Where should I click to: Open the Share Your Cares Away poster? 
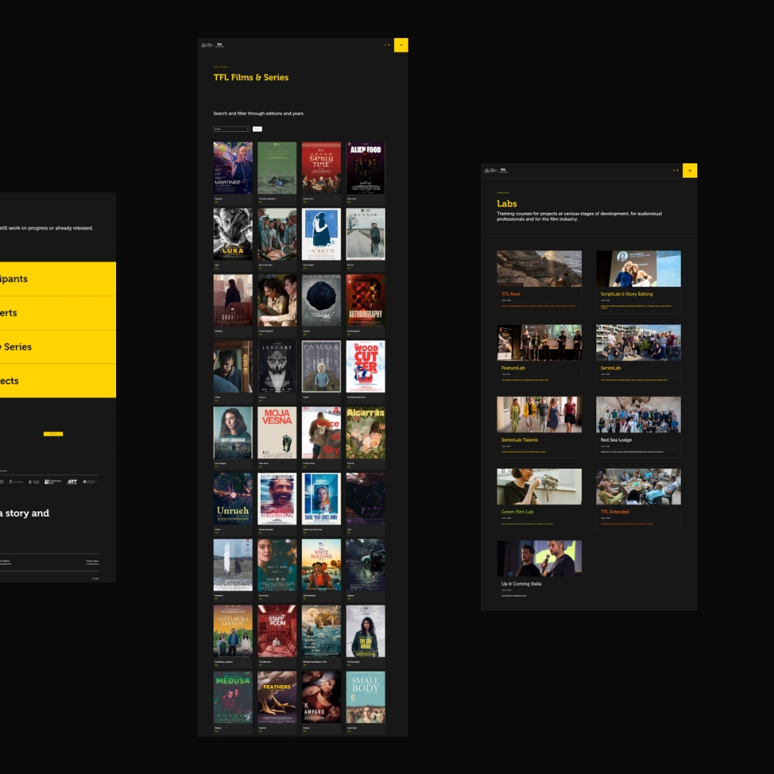(x=321, y=499)
